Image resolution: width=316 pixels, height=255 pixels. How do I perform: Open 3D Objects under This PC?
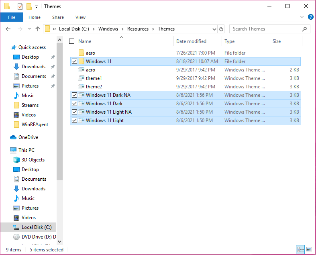click(33, 160)
